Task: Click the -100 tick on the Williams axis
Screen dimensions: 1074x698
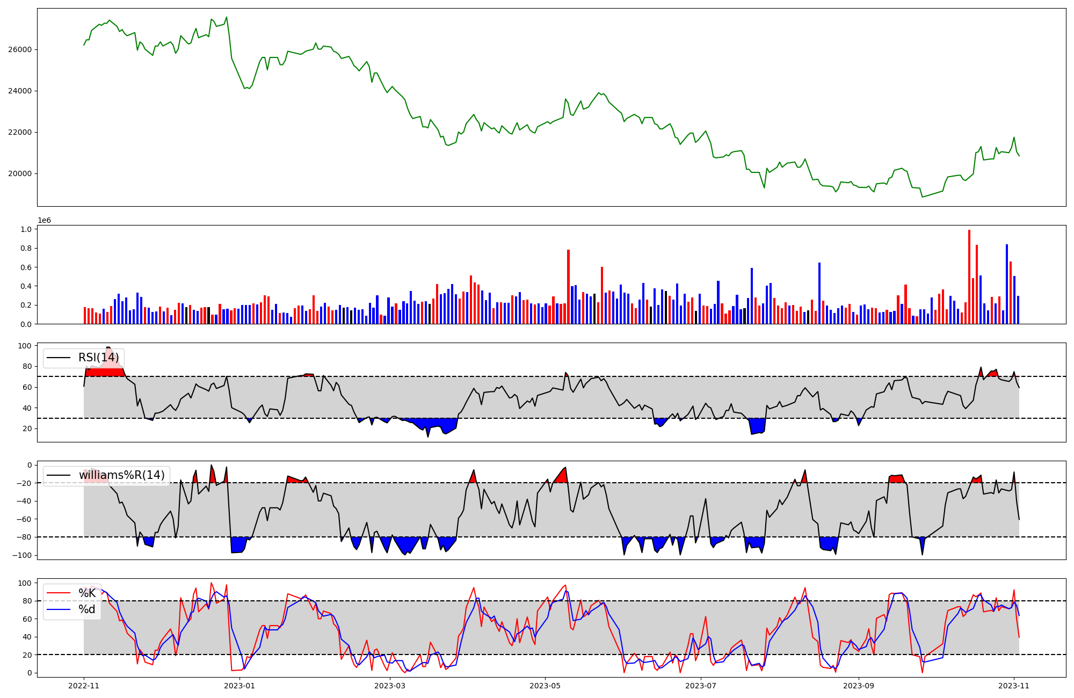Action: pyautogui.click(x=22, y=555)
